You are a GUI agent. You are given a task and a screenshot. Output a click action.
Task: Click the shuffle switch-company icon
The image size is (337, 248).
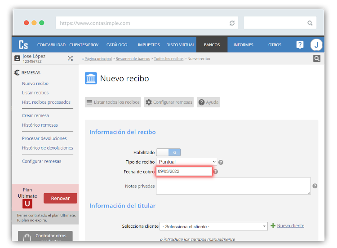70,58
